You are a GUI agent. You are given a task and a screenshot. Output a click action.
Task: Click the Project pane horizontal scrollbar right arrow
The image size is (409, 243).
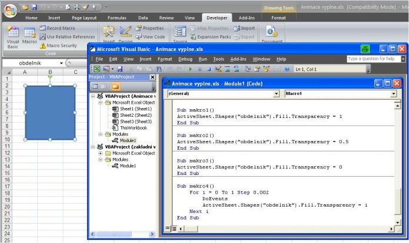[152, 234]
